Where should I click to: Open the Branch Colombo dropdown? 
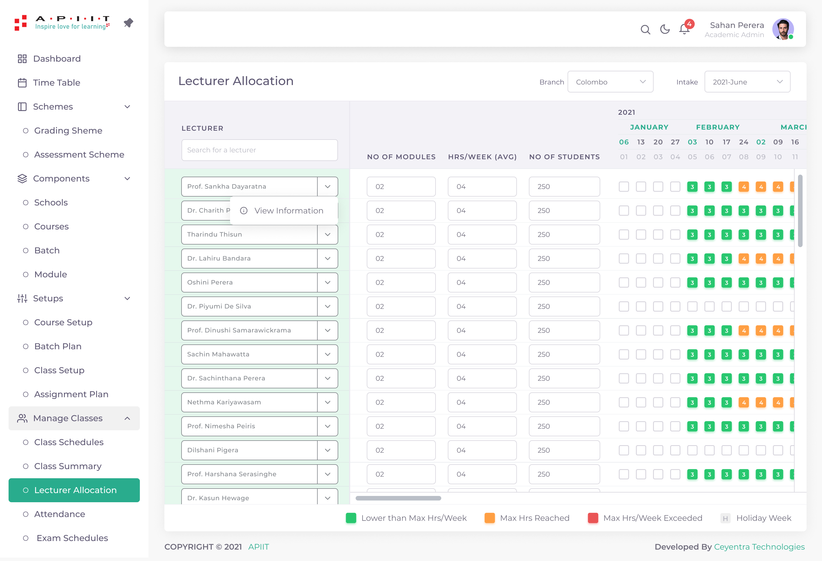(610, 82)
